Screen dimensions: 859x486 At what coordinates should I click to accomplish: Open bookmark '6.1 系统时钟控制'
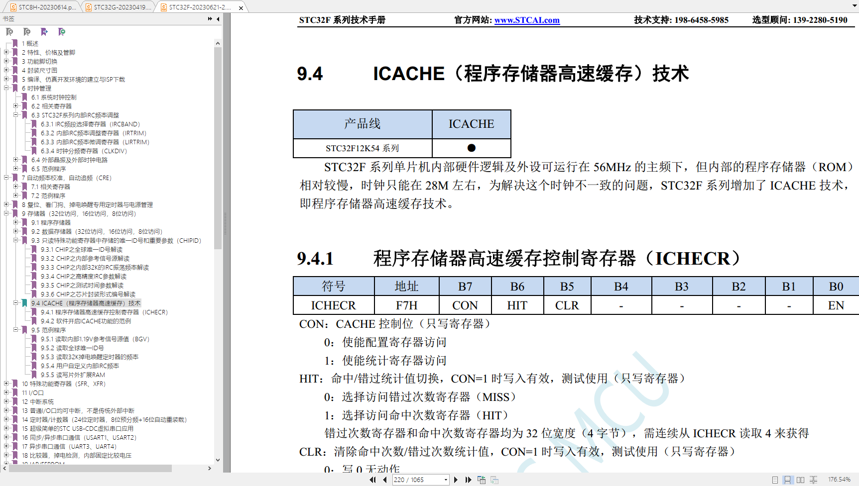pos(54,97)
